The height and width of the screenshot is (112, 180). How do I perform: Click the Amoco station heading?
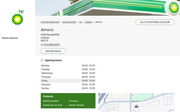[47, 30]
